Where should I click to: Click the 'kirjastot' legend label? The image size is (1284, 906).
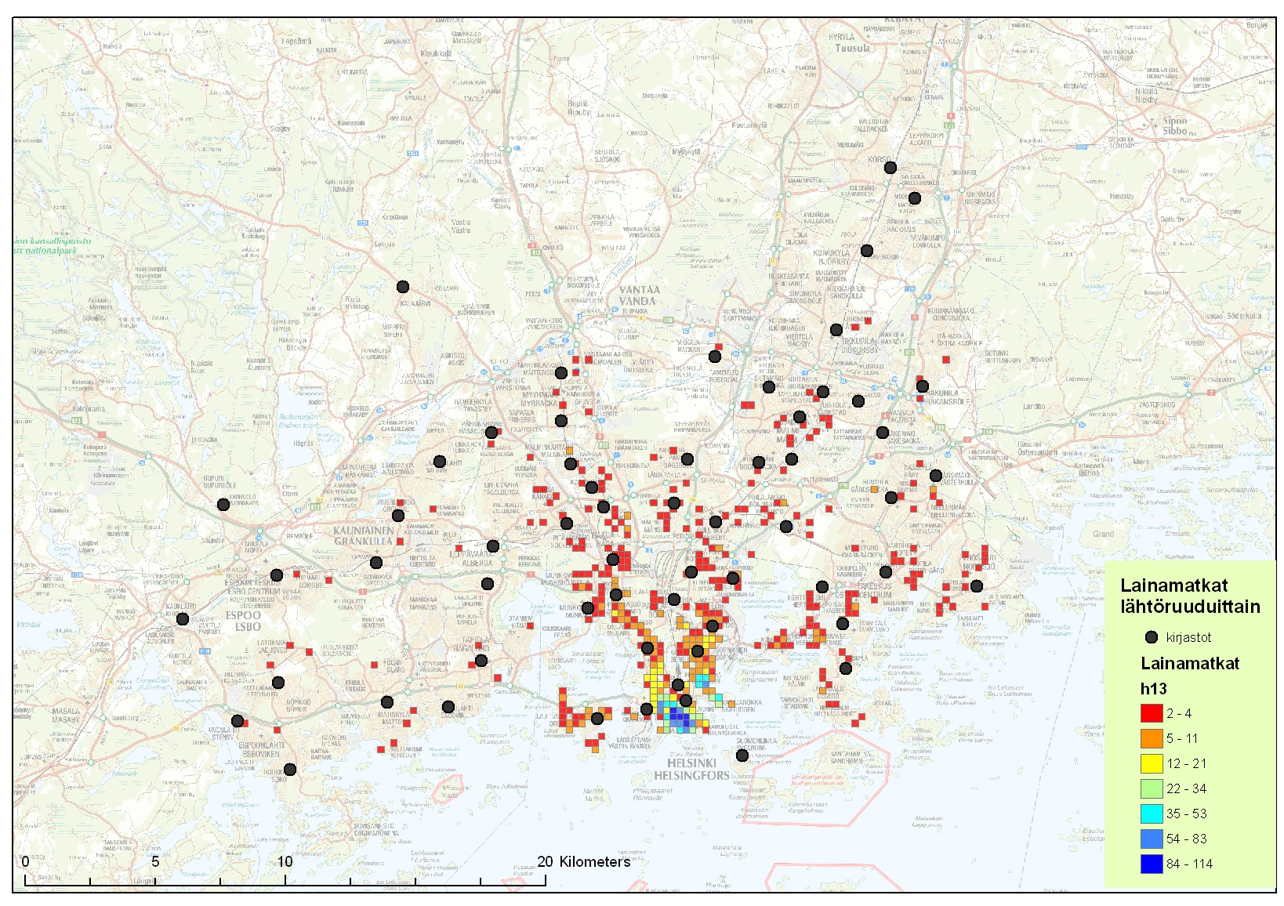(1188, 638)
